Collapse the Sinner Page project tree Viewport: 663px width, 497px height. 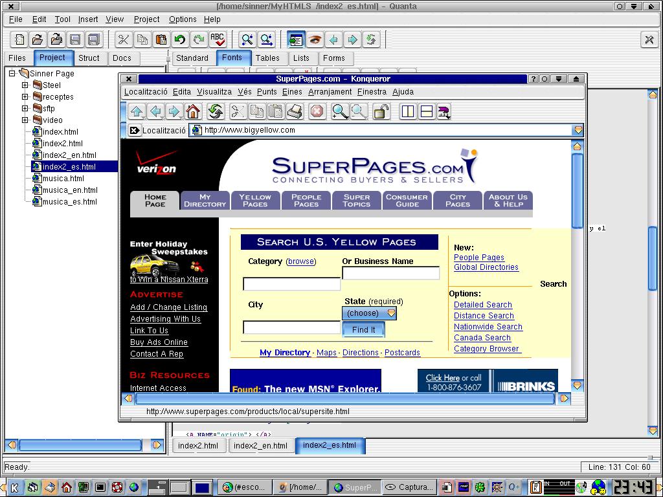click(12, 74)
